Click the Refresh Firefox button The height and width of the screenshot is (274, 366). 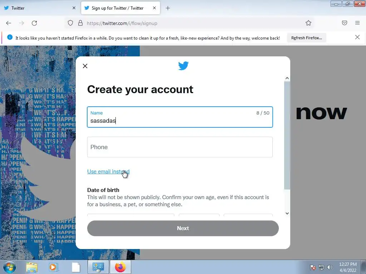click(306, 38)
